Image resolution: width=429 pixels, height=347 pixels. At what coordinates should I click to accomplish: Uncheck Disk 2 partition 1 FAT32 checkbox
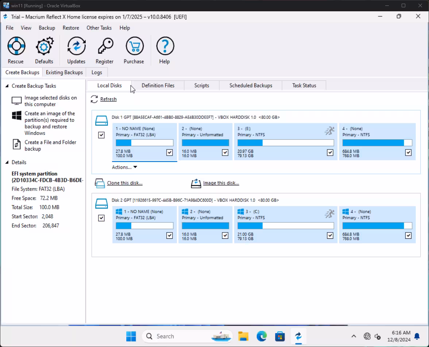170,235
